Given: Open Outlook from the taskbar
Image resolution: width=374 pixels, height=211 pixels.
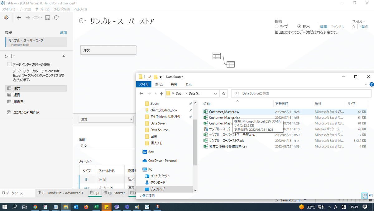Looking at the screenshot, I should coord(76,207).
